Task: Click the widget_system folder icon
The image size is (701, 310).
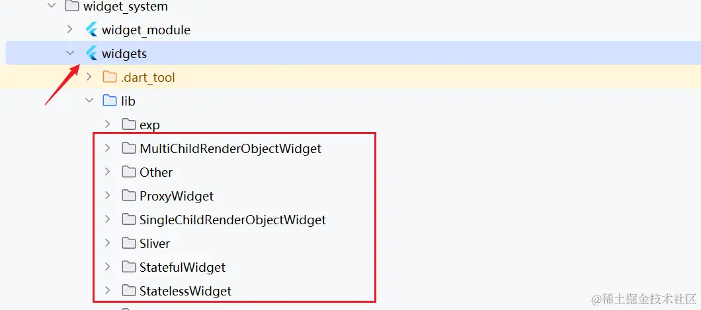Action: (x=72, y=7)
